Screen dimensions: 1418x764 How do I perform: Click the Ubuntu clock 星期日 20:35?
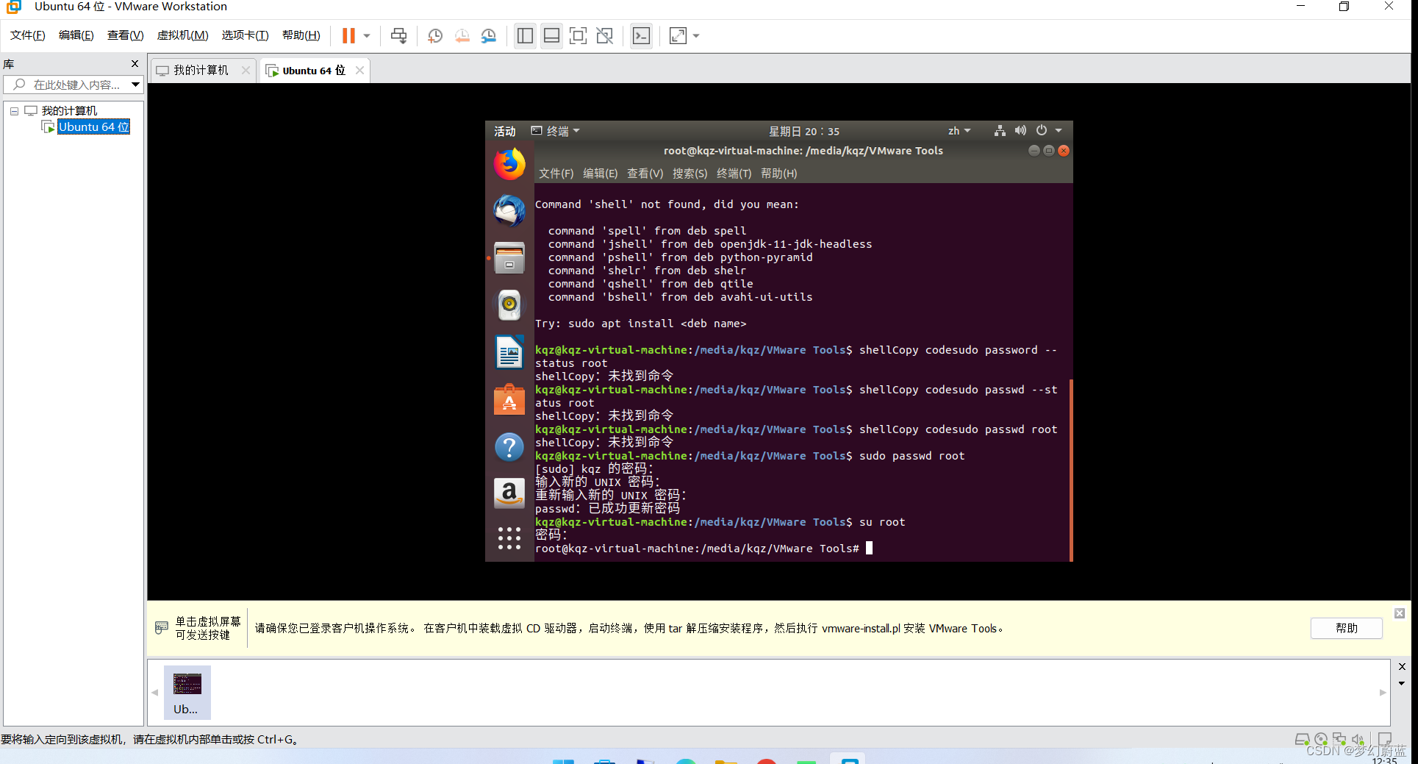(804, 131)
